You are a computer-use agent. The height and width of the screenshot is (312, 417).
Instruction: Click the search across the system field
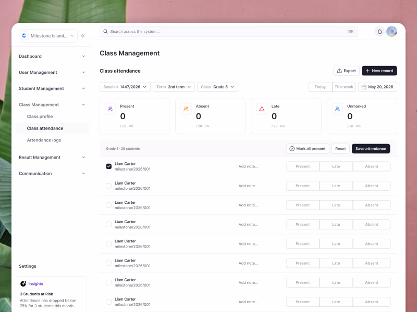(229, 32)
